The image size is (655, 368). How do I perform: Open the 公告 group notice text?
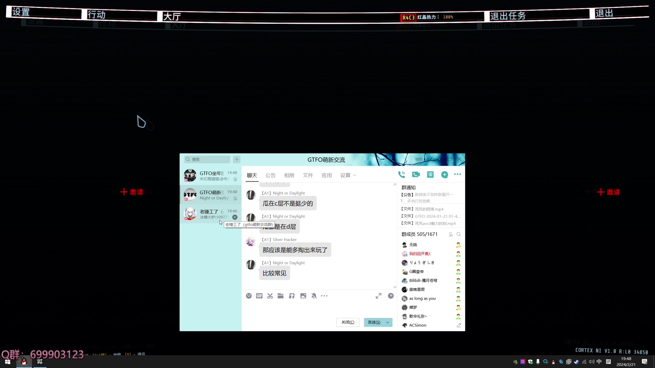click(x=427, y=198)
